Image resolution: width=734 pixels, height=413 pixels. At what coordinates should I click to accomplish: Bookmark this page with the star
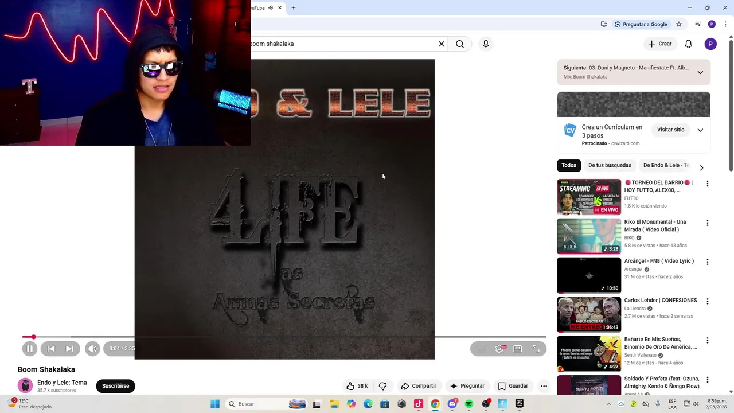(679, 24)
